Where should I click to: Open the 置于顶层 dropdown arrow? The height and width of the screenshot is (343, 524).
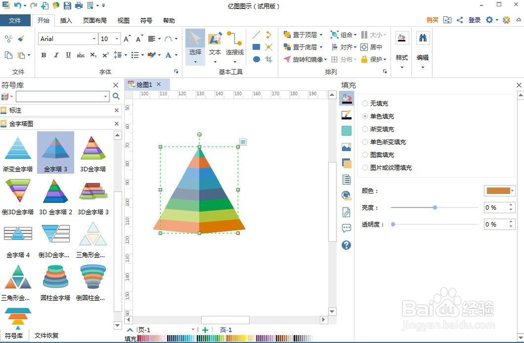[x=321, y=35]
